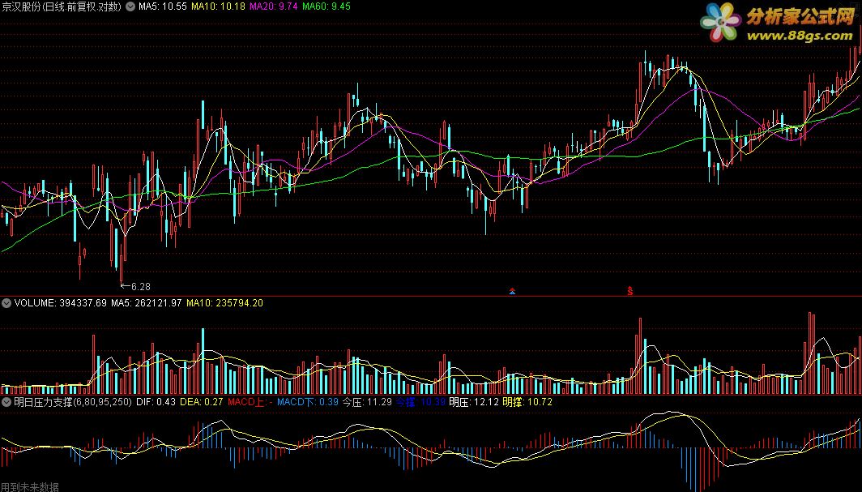Click the volume MA5: 262121.97 label
862x492 pixels.
146,303
